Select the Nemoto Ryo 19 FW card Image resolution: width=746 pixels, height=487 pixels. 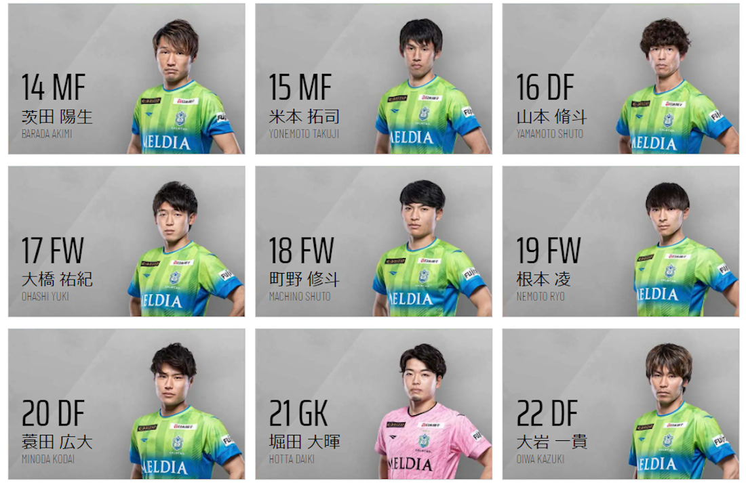coord(621,241)
